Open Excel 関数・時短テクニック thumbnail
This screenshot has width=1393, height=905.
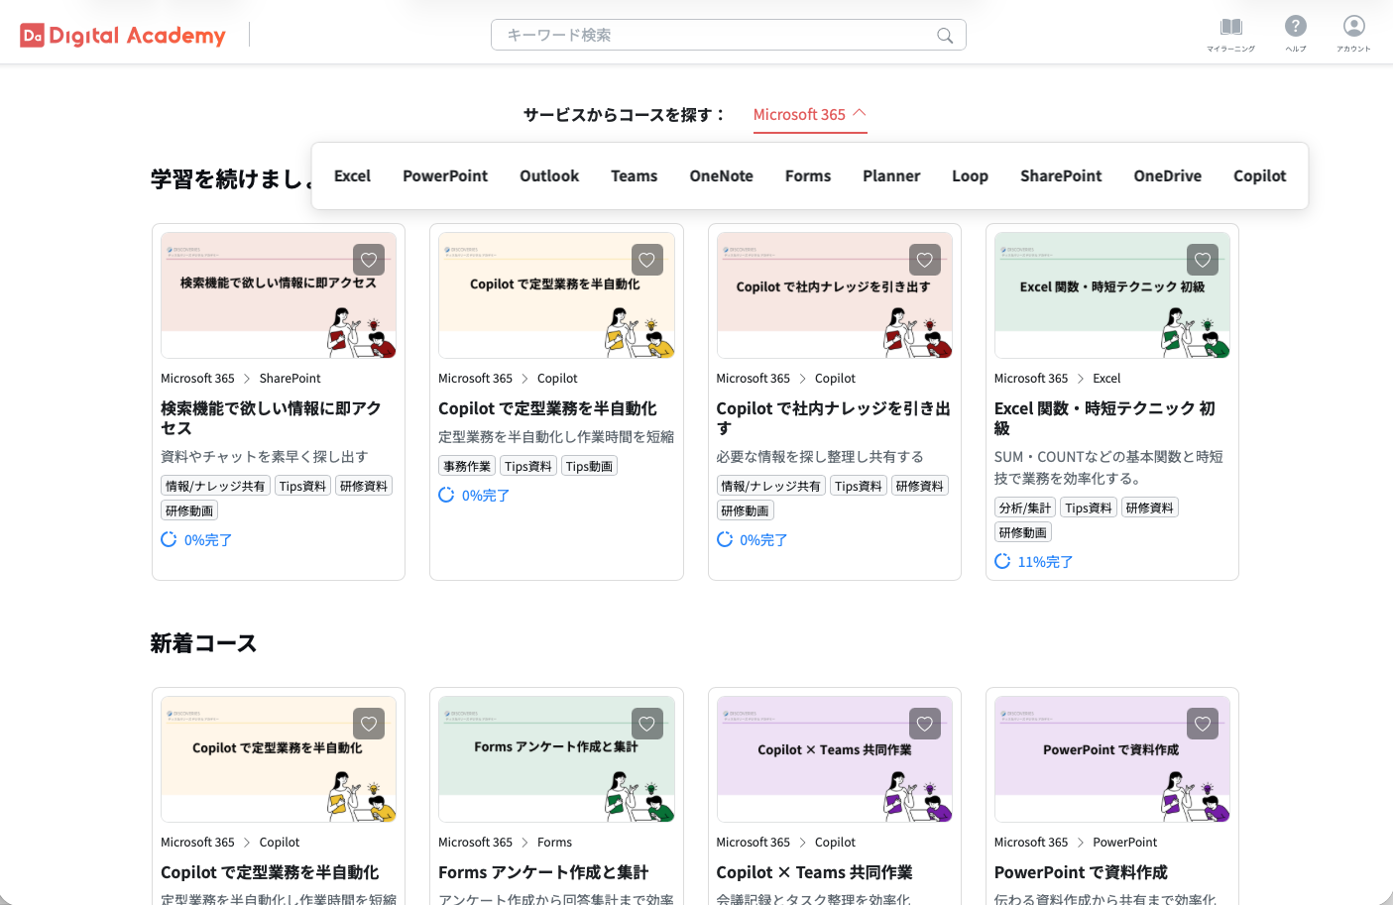[1112, 295]
